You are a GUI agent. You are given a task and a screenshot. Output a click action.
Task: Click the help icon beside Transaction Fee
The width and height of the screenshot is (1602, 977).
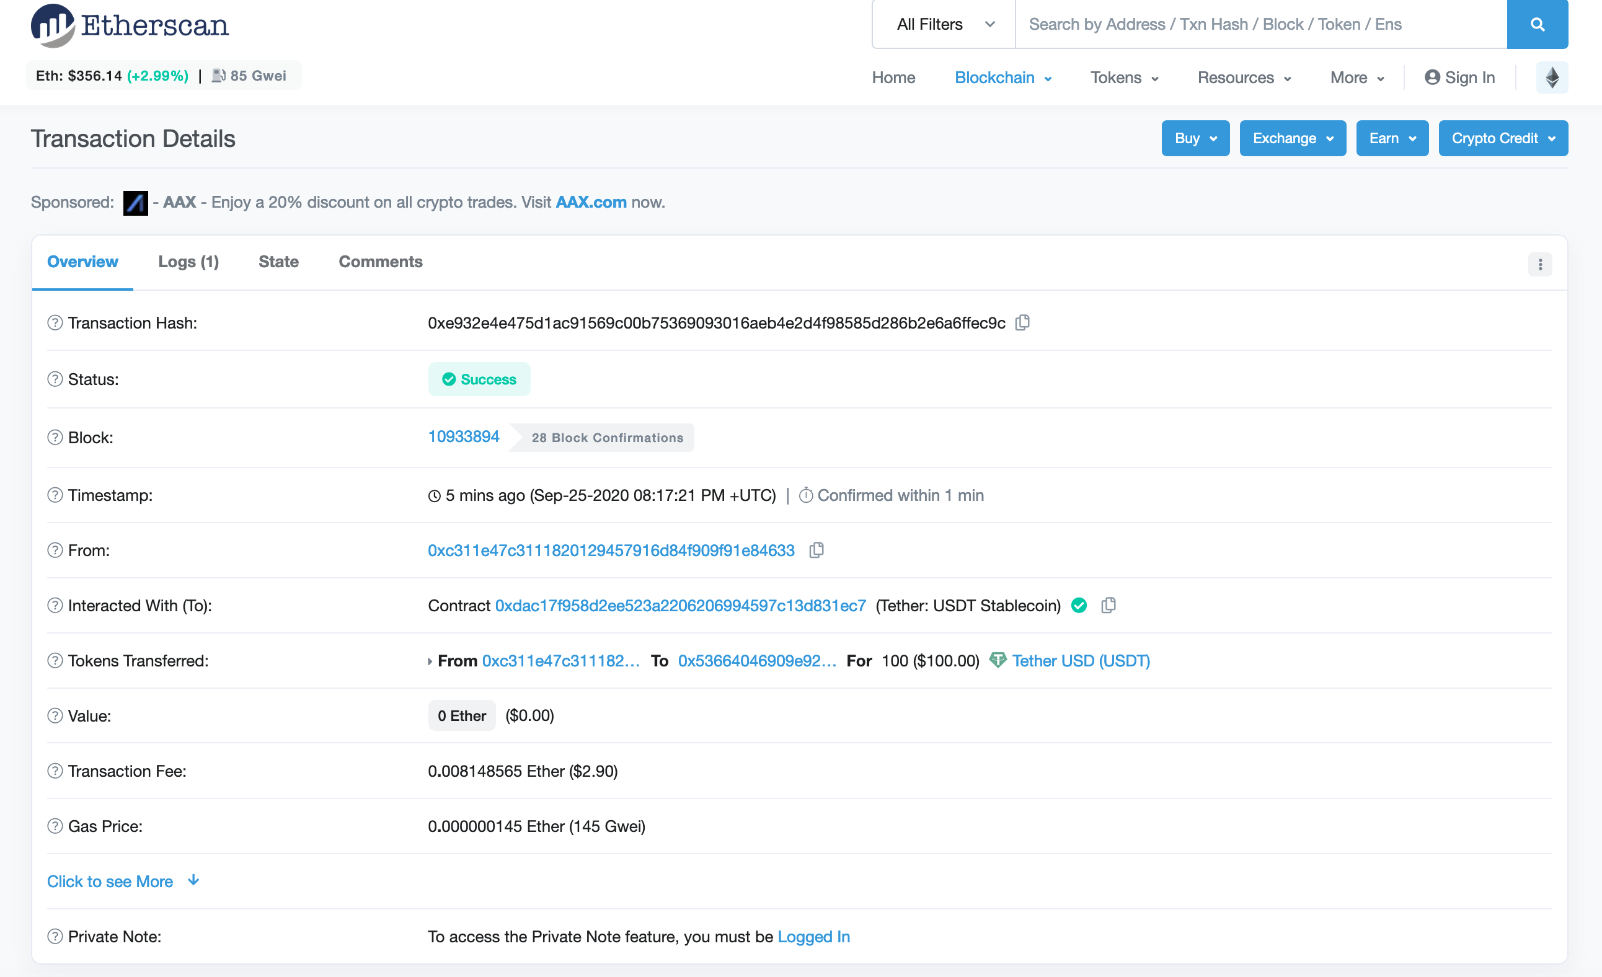[x=55, y=771]
